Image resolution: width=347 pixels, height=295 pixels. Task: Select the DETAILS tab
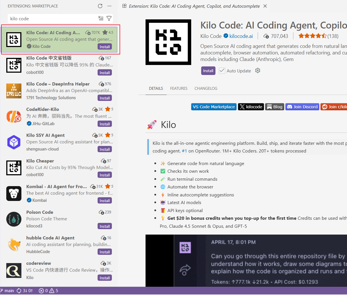coord(156,88)
